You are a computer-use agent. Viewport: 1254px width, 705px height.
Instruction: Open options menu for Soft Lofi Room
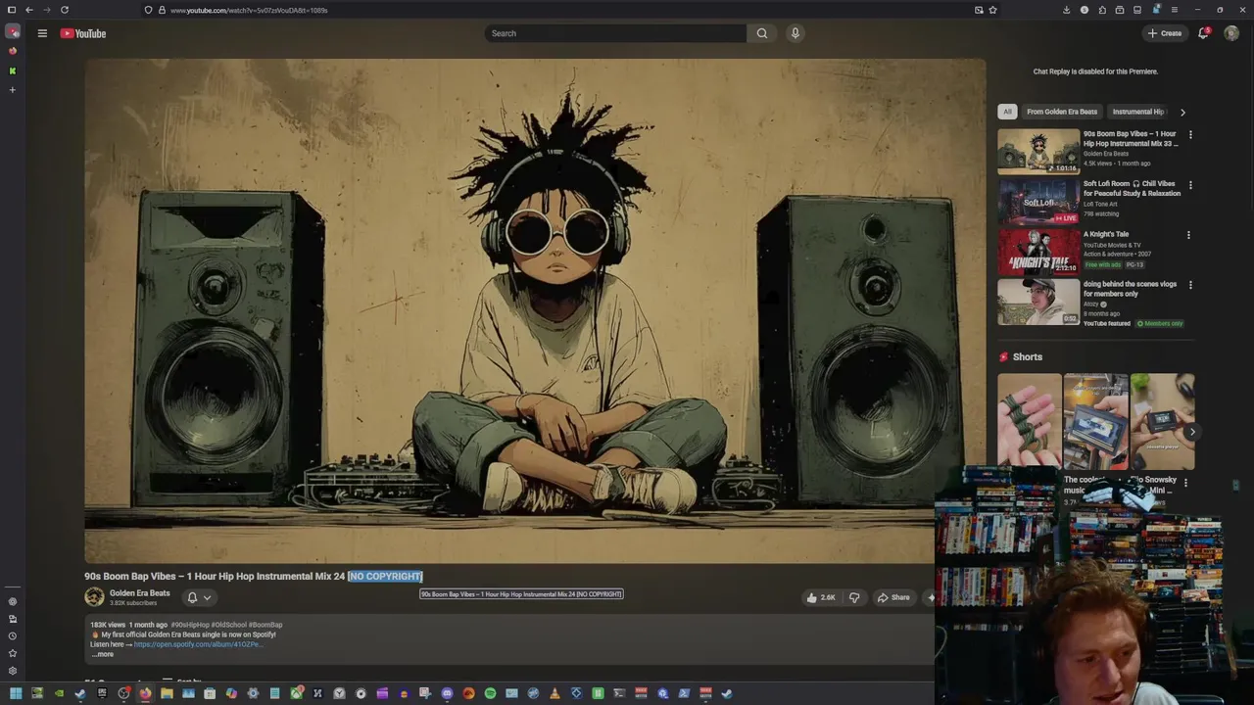tap(1190, 185)
